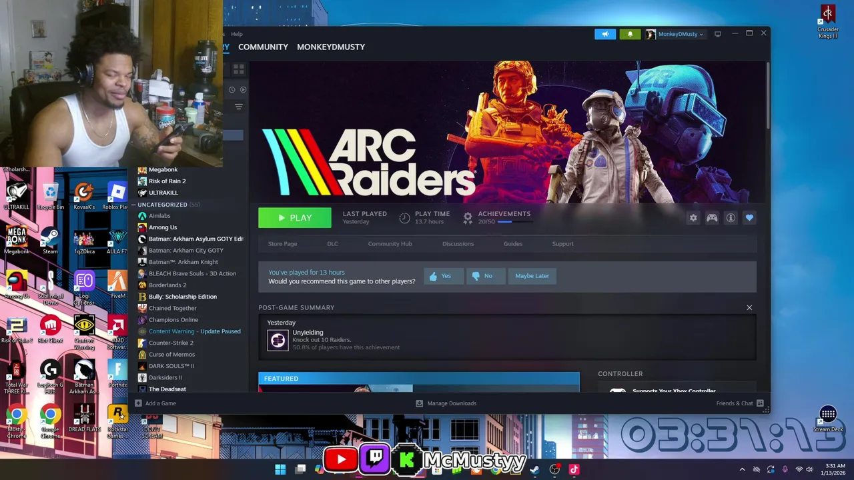
Task: Switch library to grid view icon
Action: click(238, 69)
